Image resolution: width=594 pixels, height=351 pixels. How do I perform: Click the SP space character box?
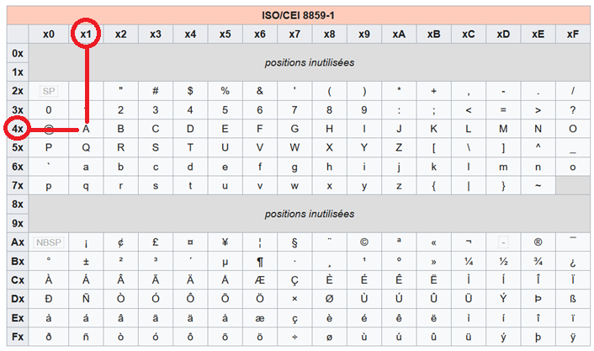click(x=48, y=91)
